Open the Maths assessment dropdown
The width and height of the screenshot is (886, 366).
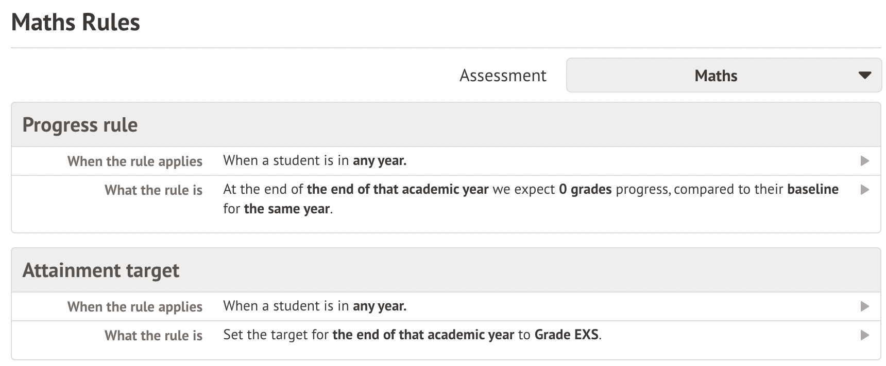pos(715,76)
